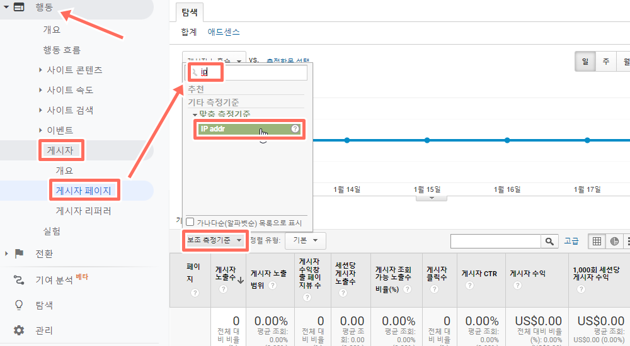The image size is (630, 346).
Task: Click help icon under 세션당 게시자 노출수
Action: coord(343,293)
